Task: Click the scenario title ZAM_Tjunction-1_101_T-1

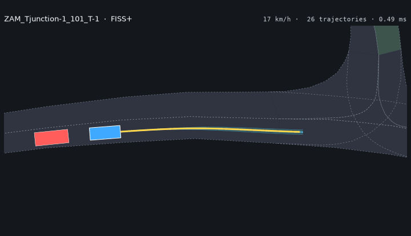Action: tap(51, 19)
